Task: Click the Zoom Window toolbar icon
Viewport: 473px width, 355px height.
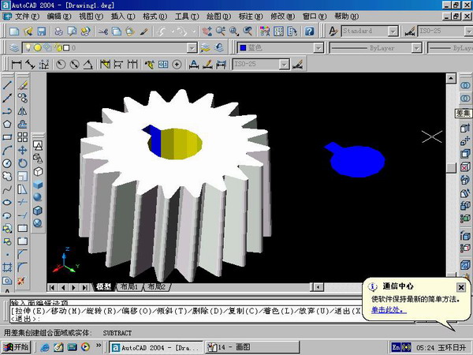Action: (234, 31)
